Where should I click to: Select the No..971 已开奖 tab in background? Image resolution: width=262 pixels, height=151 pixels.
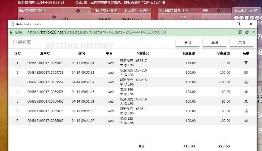click(136, 11)
